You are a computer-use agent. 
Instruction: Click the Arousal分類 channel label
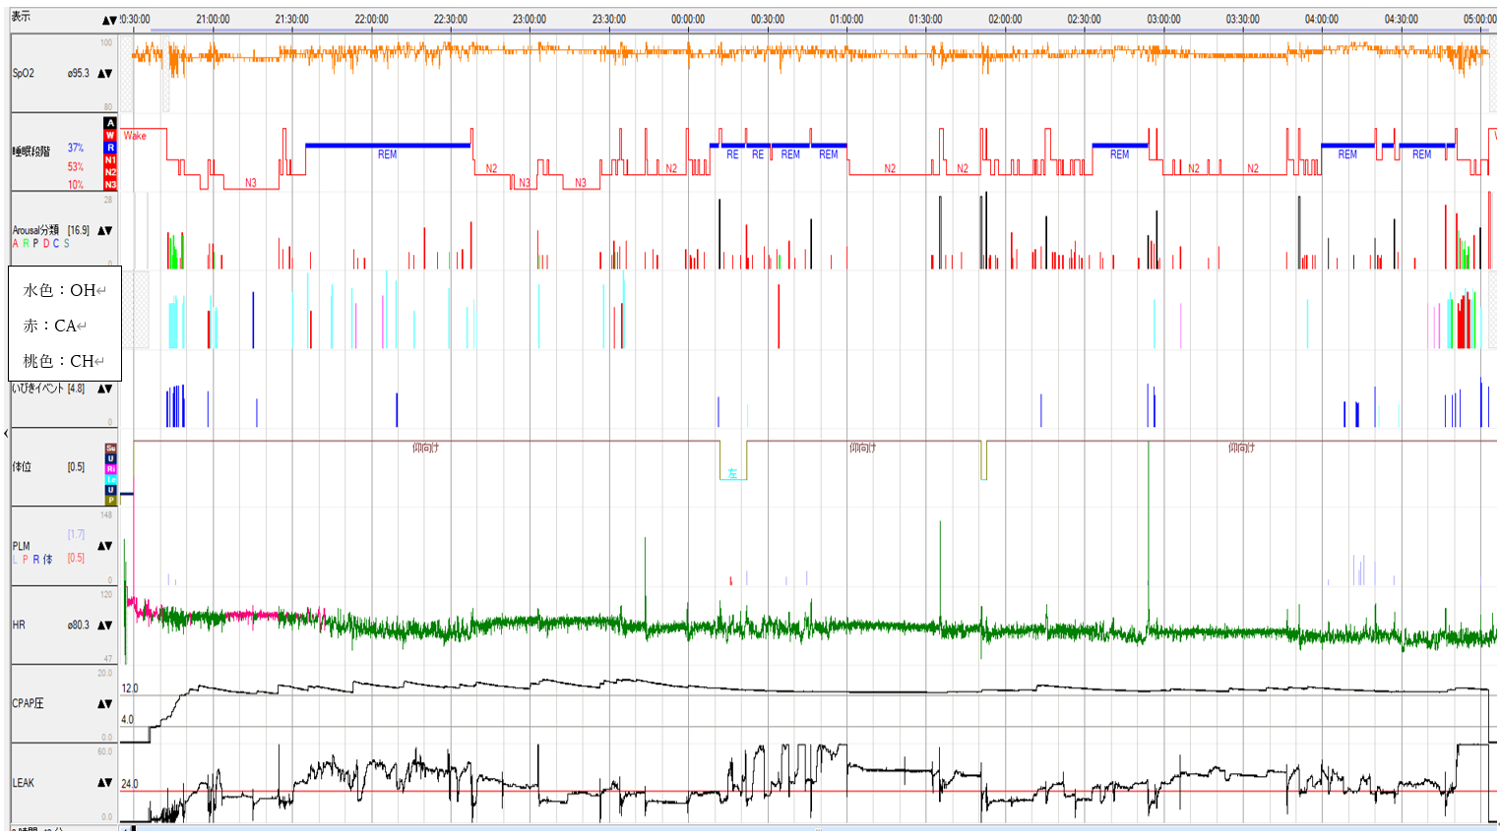tap(35, 230)
